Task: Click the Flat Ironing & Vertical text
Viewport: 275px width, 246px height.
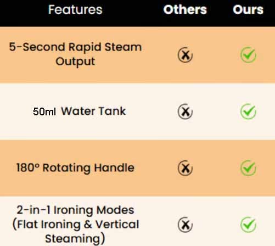Action: pos(76,225)
